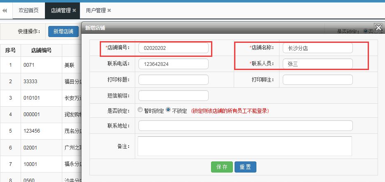385x182 pixels.
Task: Click the green 保存 button
Action: point(222,167)
